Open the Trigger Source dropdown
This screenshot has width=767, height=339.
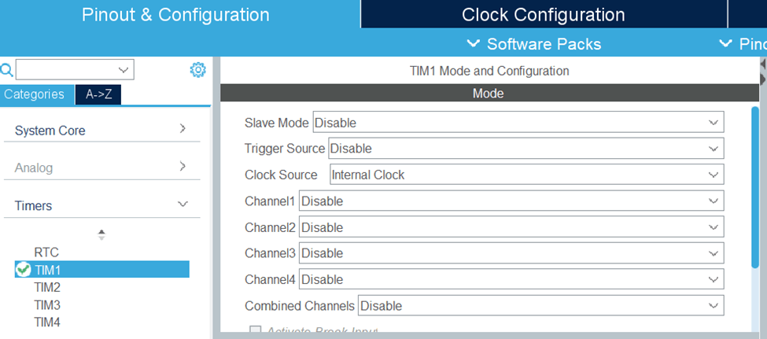coord(525,148)
